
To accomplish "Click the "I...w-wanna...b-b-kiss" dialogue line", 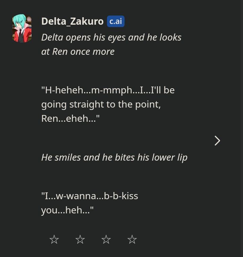I will pyautogui.click(x=89, y=196).
